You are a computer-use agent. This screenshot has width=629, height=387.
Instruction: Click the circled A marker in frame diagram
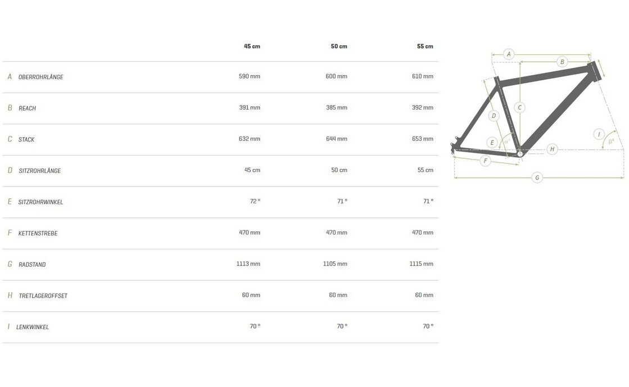509,54
